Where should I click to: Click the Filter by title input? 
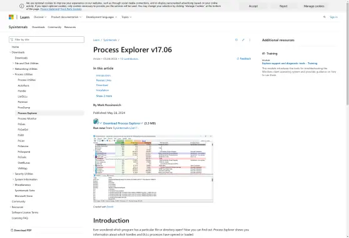pyautogui.click(x=46, y=39)
